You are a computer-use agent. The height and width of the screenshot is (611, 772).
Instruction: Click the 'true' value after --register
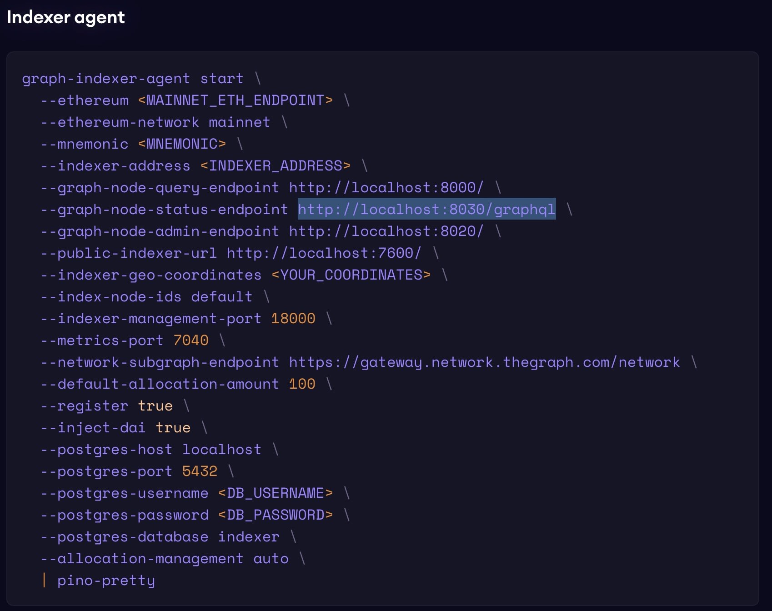tap(155, 406)
